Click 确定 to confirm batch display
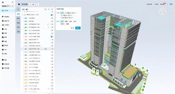The image size is (175, 94). (78, 28)
